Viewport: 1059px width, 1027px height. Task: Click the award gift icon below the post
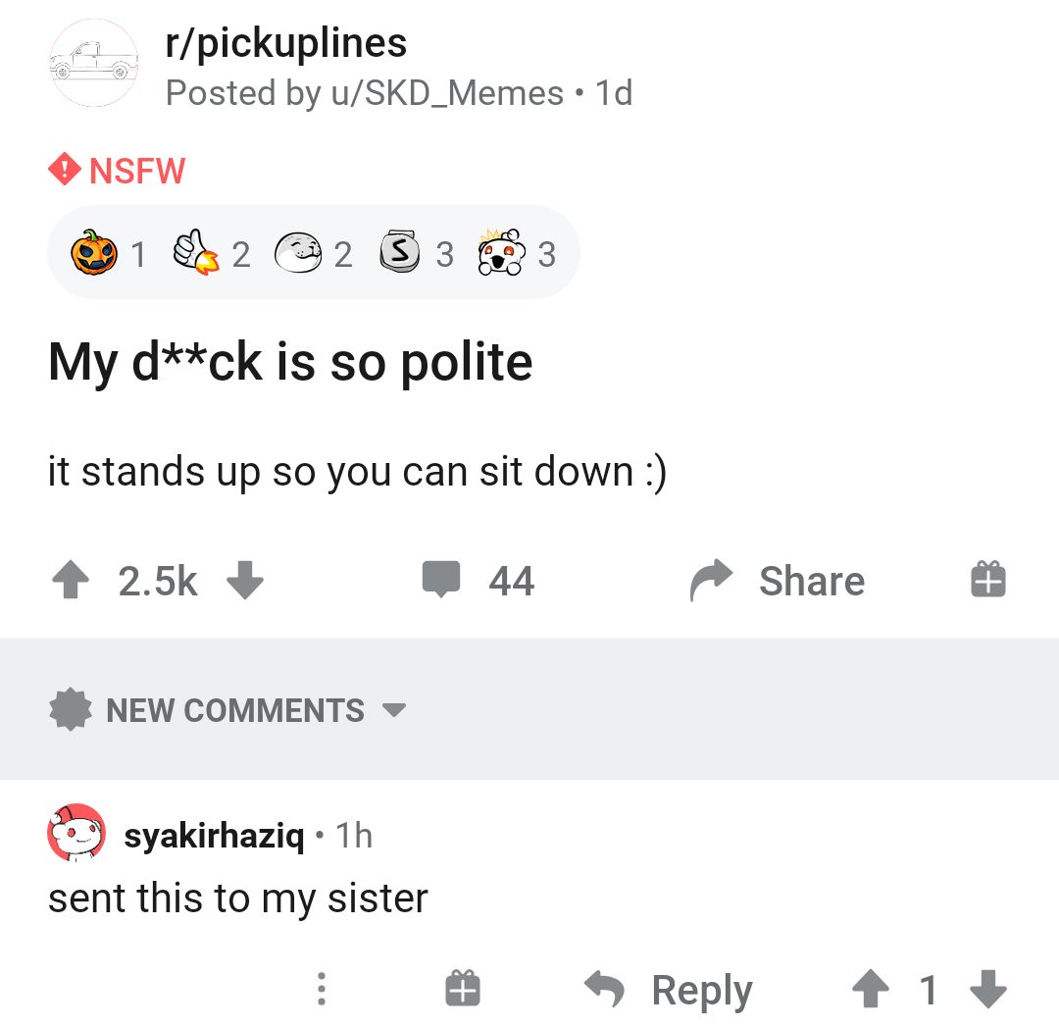pos(986,580)
